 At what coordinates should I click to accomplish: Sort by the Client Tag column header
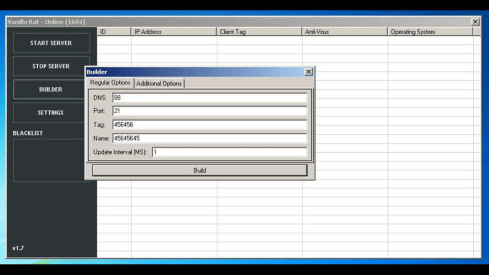tap(259, 32)
